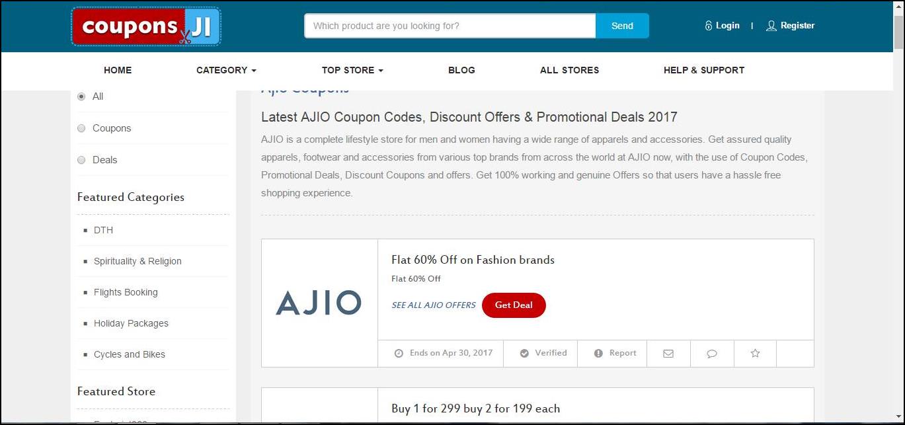Screen dimensions: 905x425
Task: Open the comment bubble icon on AJIO deal
Action: (x=712, y=354)
